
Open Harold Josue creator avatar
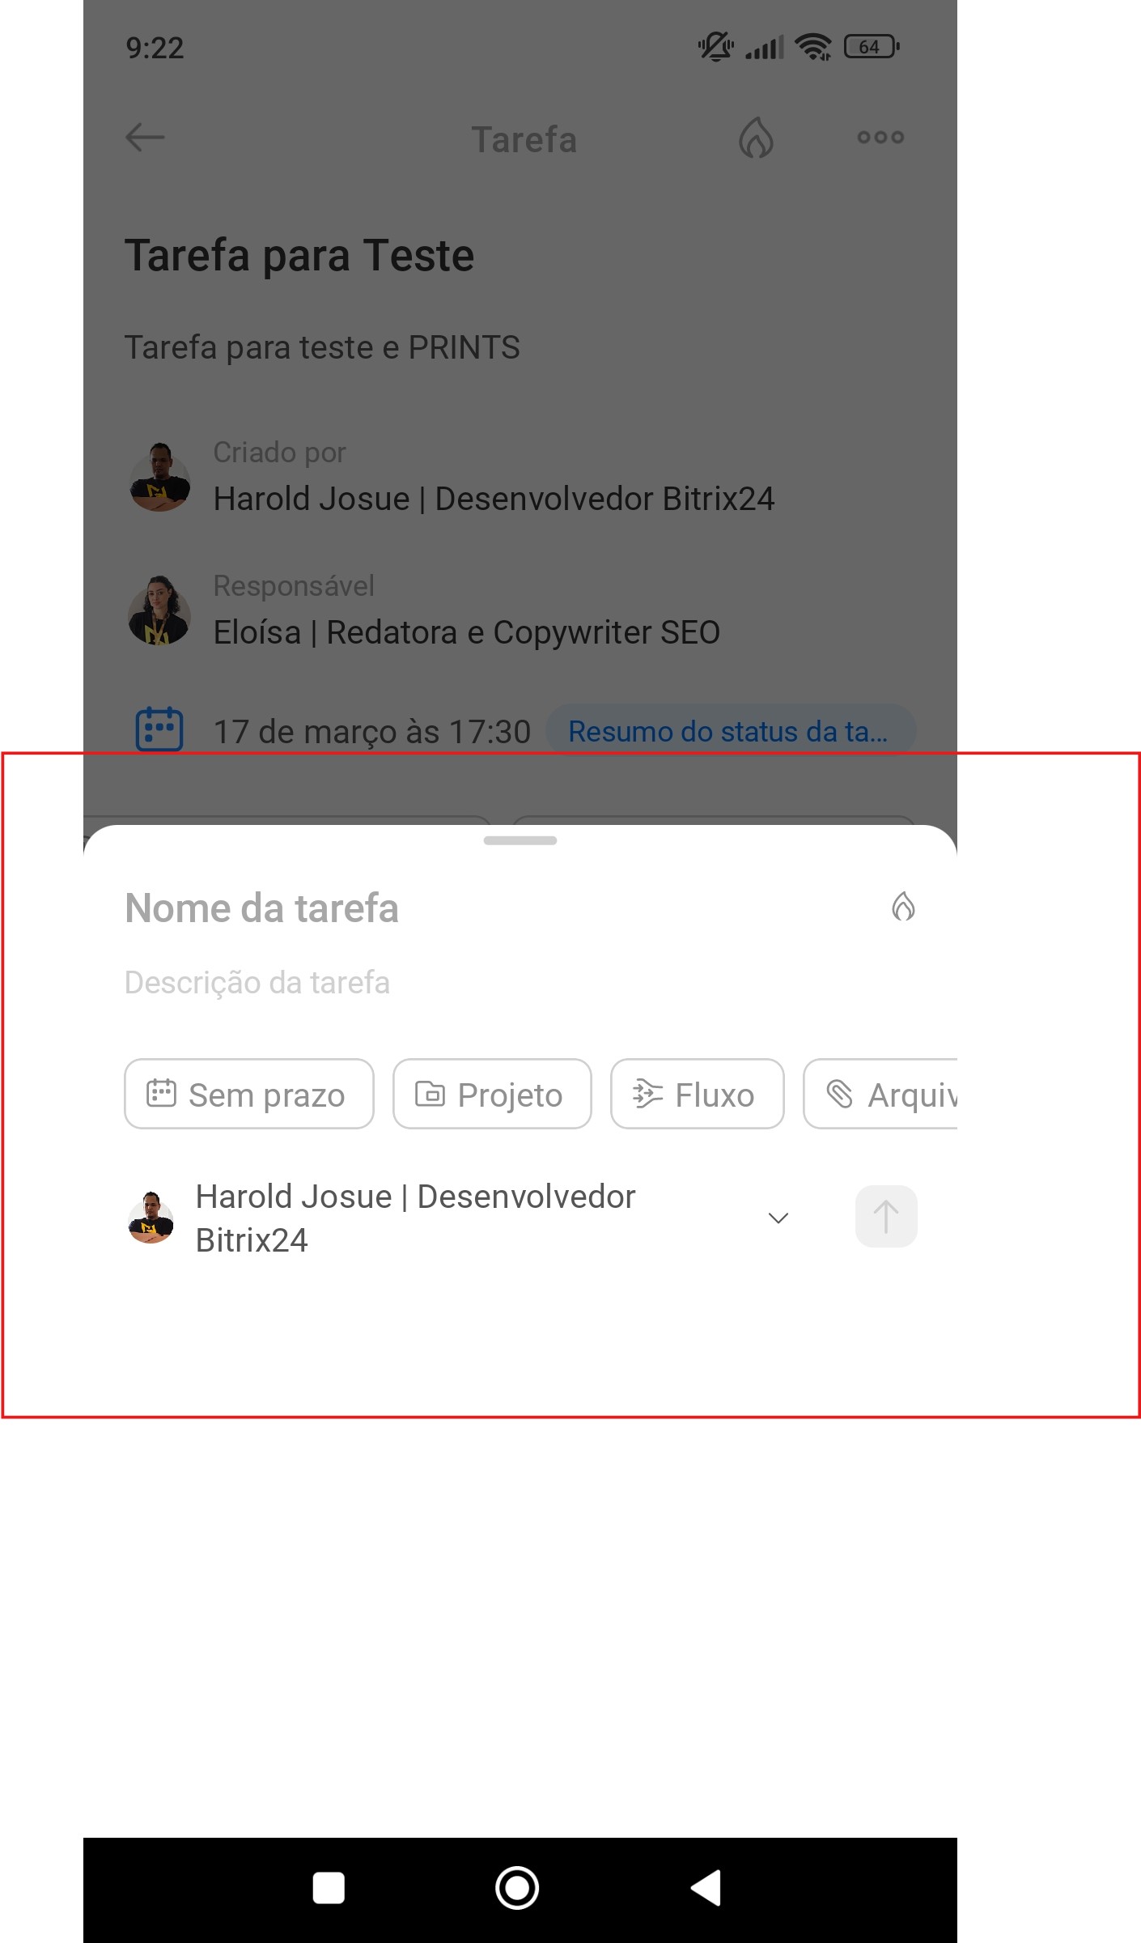tap(159, 478)
